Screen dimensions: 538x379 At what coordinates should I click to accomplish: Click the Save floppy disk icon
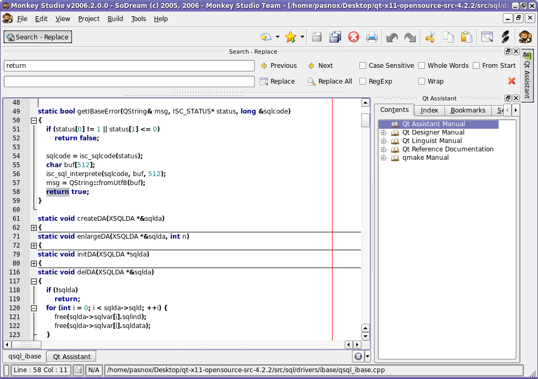click(x=317, y=37)
